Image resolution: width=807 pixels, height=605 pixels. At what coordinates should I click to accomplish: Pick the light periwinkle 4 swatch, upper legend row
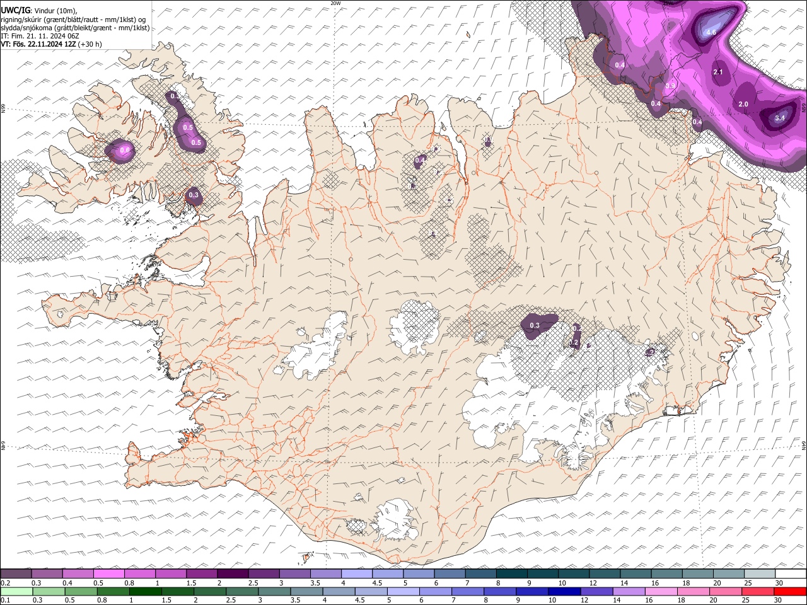pyautogui.click(x=356, y=573)
